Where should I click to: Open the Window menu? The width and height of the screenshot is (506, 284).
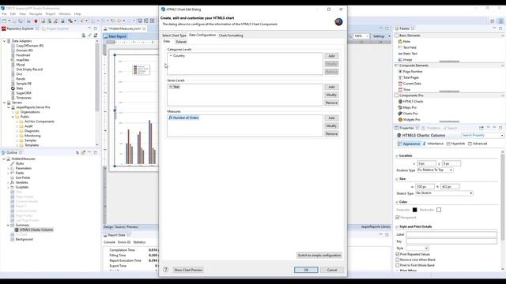65,14
